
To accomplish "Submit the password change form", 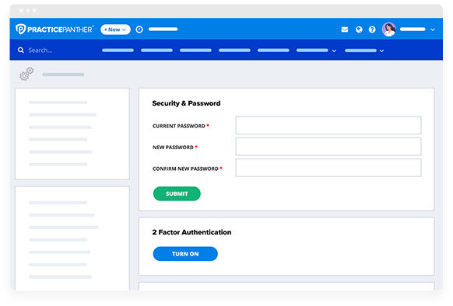I will 177,193.
